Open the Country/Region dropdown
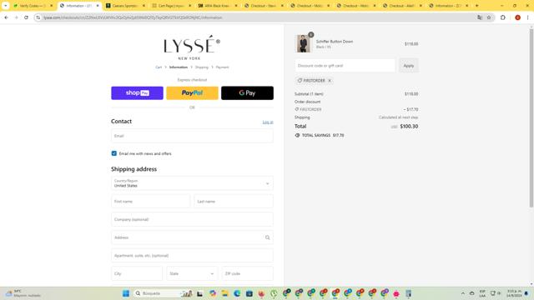The height and width of the screenshot is (300, 534). tap(192, 183)
